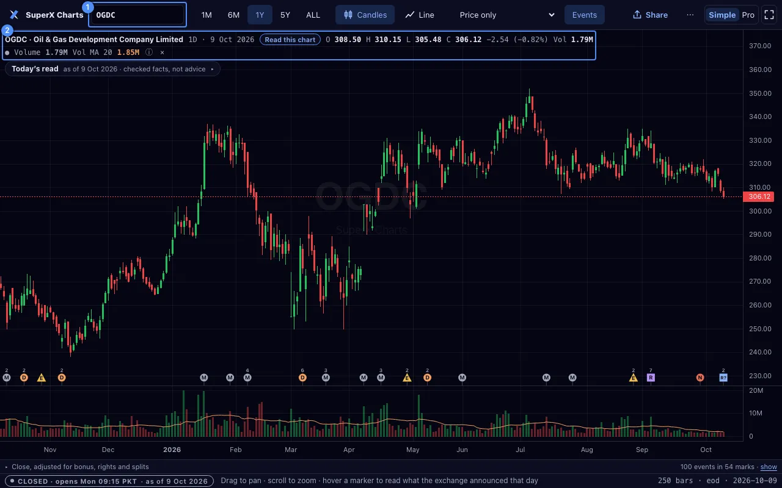Switch chart style to Line

[419, 15]
